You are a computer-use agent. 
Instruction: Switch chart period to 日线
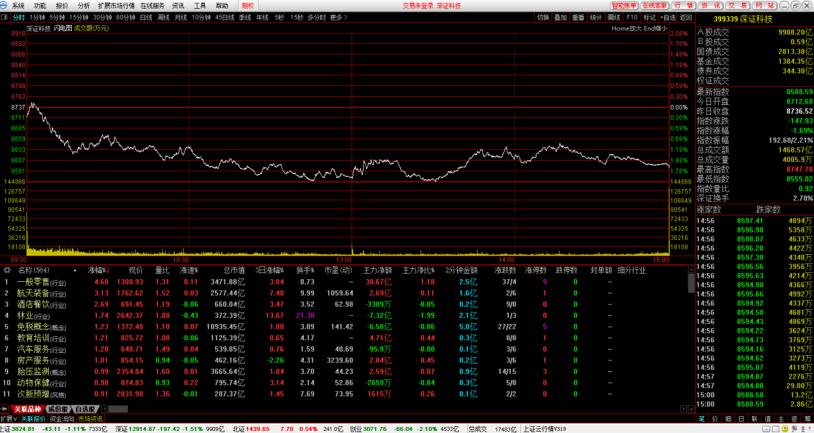(146, 17)
